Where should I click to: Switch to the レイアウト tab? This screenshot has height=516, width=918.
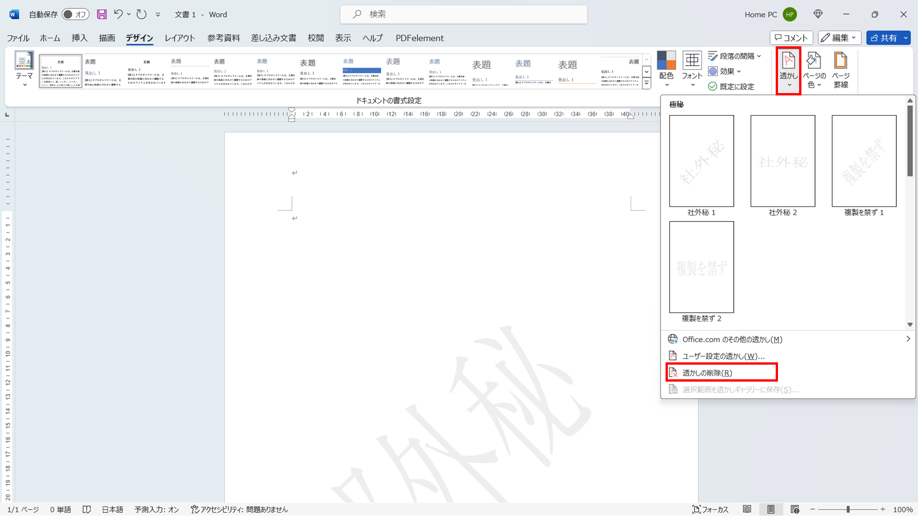pyautogui.click(x=180, y=38)
